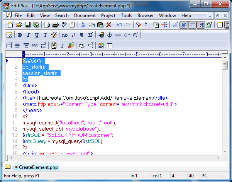Open the Tools menu
Viewport: 232px width, 182px height.
(126, 15)
